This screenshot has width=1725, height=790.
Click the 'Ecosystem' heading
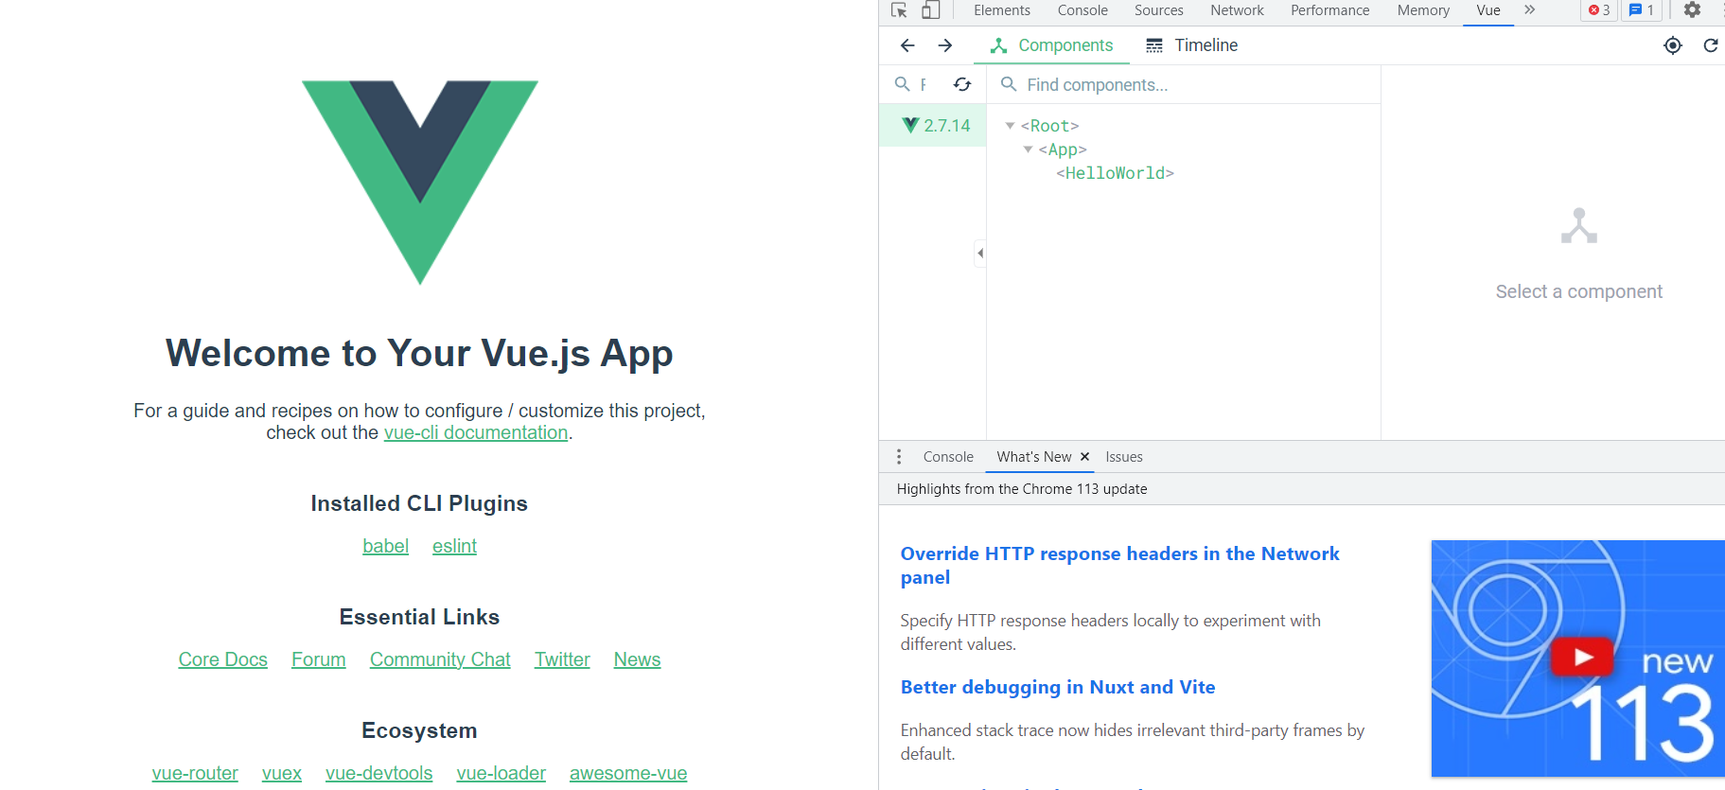click(x=419, y=730)
